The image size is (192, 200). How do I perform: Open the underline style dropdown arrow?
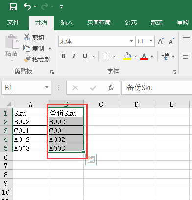pyautogui.click(x=93, y=56)
